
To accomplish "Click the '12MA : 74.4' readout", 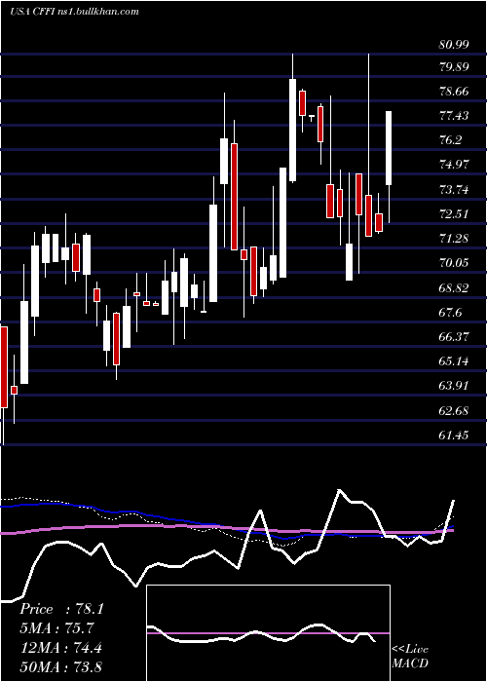I will point(60,647).
